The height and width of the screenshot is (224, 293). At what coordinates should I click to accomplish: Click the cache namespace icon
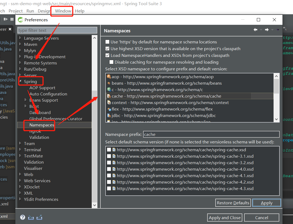coord(109,96)
